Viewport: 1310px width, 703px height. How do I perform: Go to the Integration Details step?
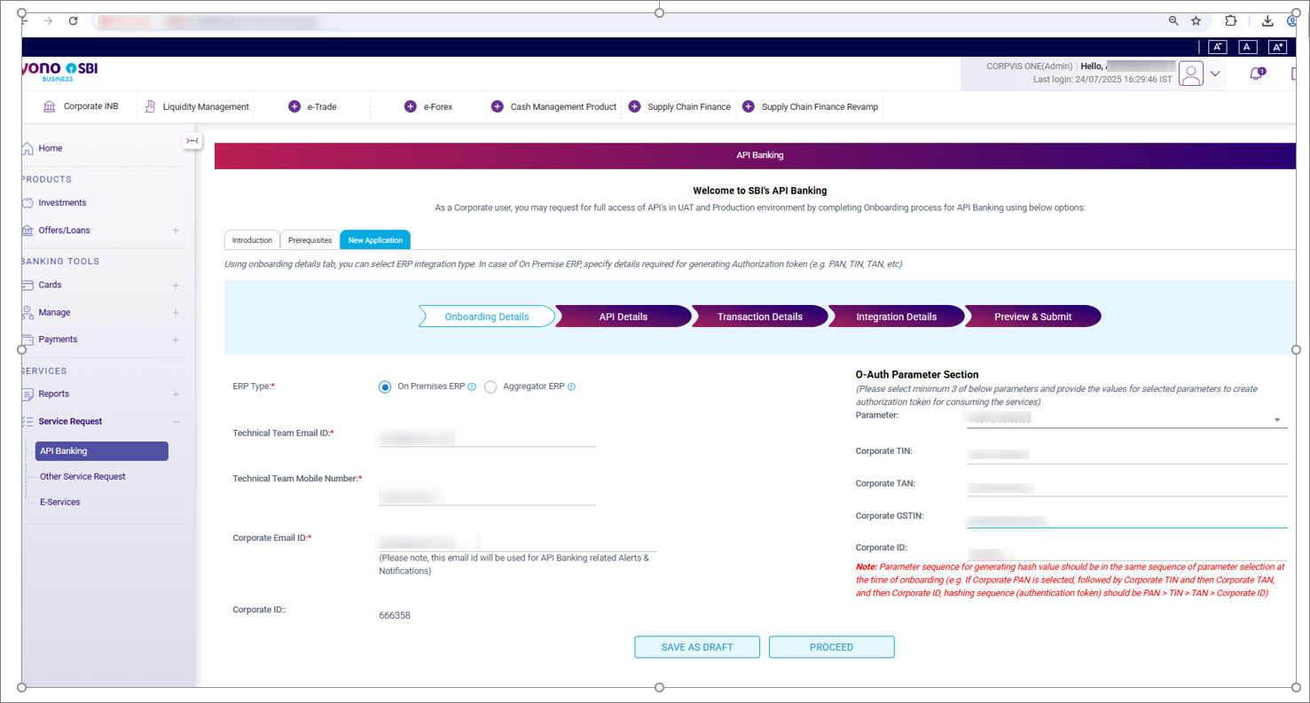pos(897,316)
